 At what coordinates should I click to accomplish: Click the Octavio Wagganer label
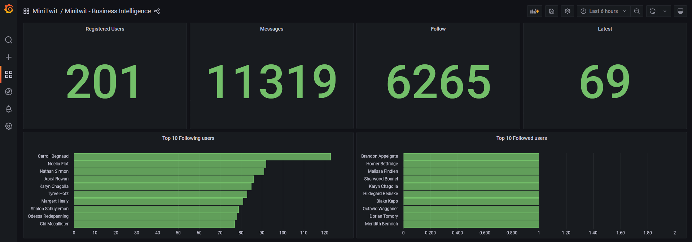tap(380, 209)
